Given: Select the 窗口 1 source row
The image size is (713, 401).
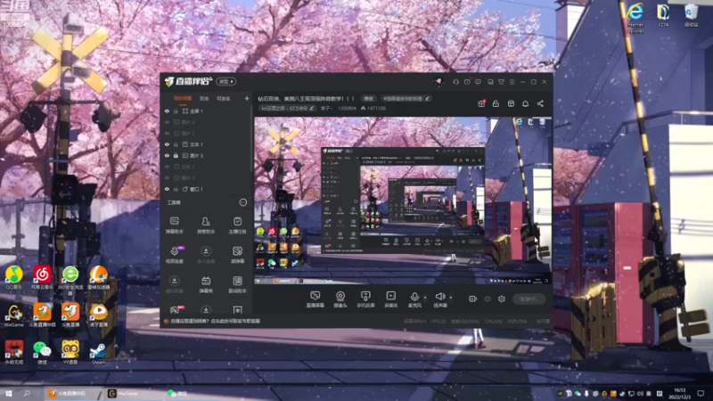Looking at the screenshot, I should pos(207,189).
